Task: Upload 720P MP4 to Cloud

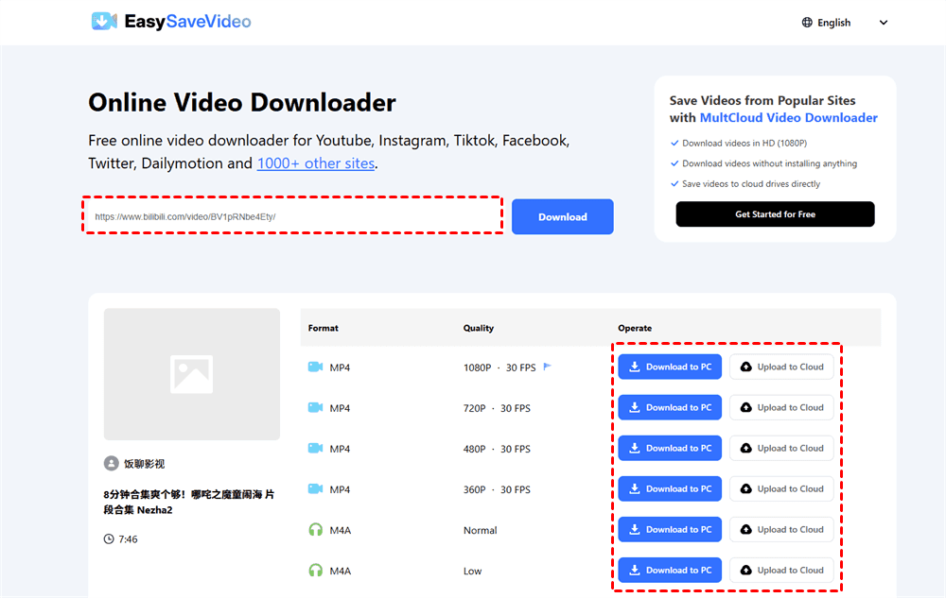Action: coord(781,408)
